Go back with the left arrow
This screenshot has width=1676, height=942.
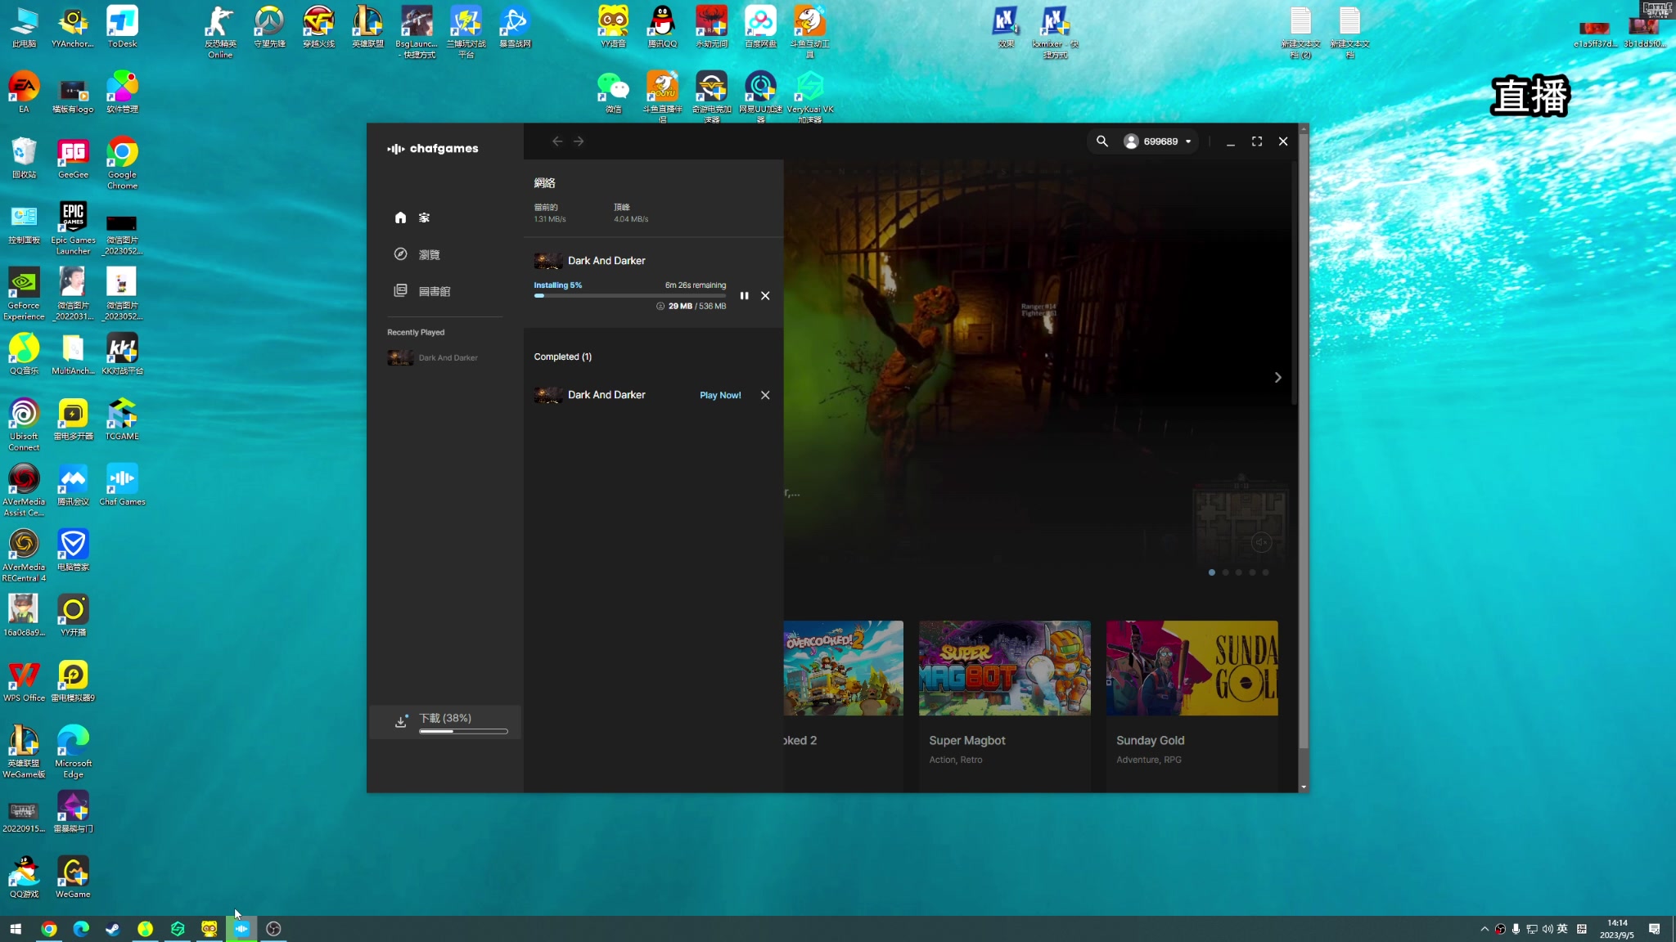point(557,141)
